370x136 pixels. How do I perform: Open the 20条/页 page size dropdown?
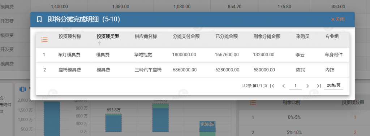click(x=334, y=85)
